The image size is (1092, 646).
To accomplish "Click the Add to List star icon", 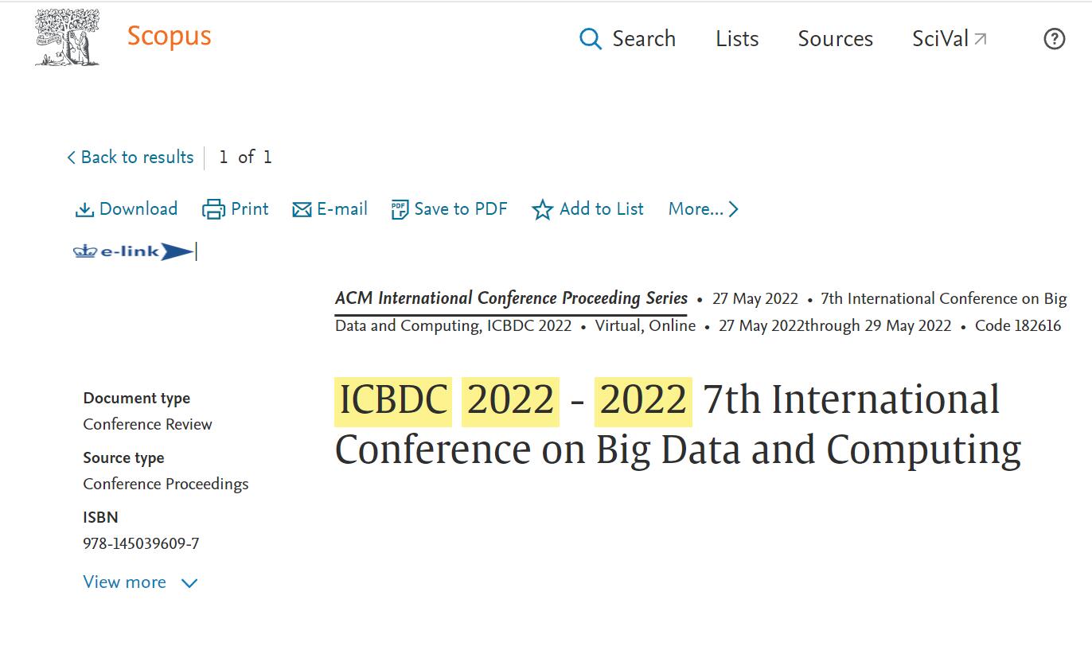I will 542,209.
